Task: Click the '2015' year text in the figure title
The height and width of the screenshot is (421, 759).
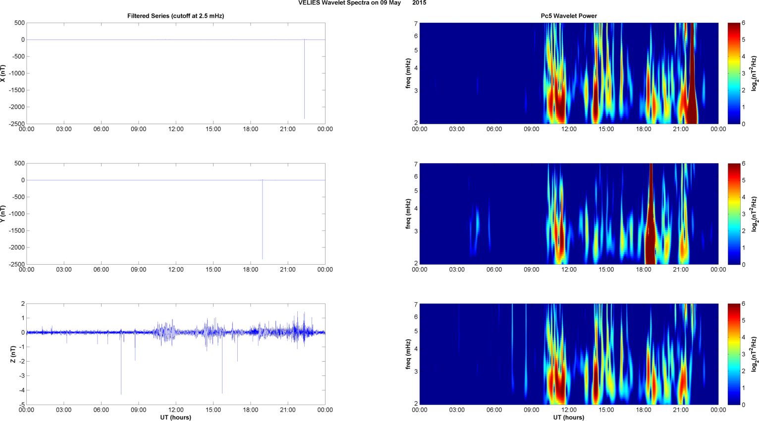Action: 419,3
